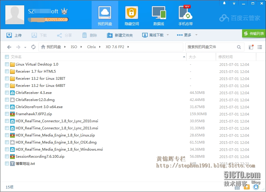This screenshot has width=266, height=192.
Task: Check Framehawk7.6FP2.zip checkbox
Action: (x=7, y=114)
